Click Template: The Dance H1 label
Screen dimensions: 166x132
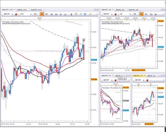coord(111,88)
